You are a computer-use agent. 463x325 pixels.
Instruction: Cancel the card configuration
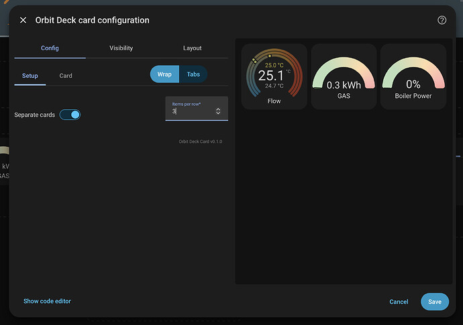pyautogui.click(x=399, y=302)
